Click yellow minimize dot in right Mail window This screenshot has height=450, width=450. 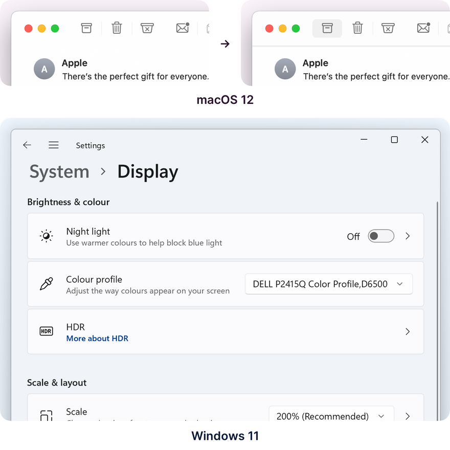point(282,29)
